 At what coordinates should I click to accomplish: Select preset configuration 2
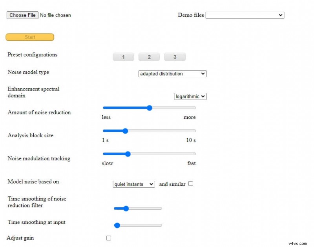149,57
